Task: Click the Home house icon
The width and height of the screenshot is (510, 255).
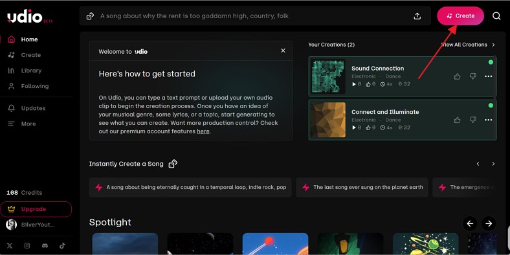Action: [12, 39]
